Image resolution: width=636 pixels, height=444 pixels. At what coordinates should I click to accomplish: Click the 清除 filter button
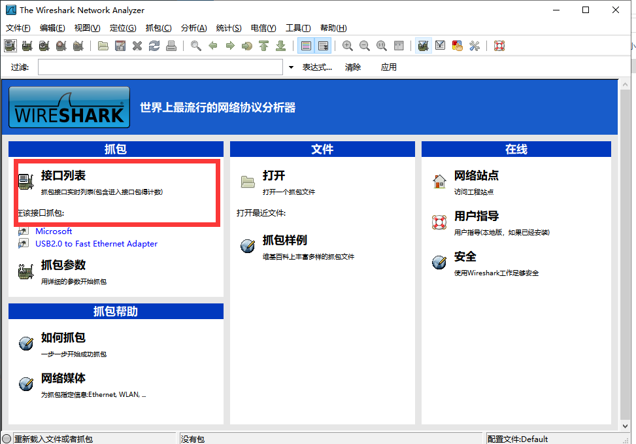[x=353, y=67]
